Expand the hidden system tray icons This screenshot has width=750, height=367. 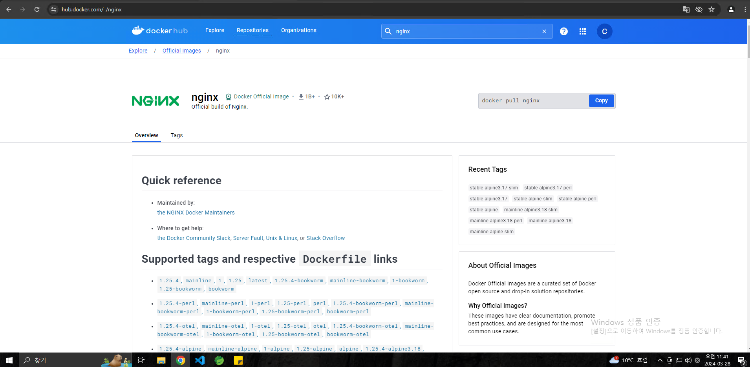point(660,360)
